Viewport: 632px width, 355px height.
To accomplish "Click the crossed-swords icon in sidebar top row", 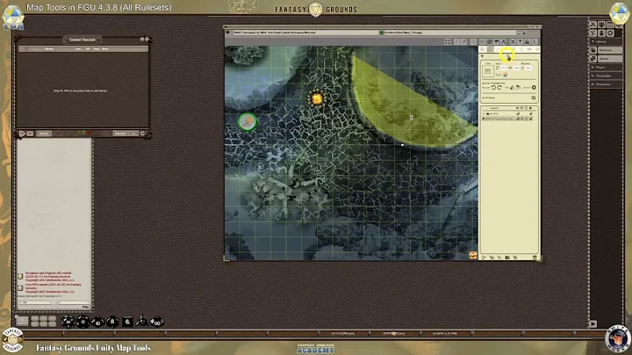I will [592, 25].
